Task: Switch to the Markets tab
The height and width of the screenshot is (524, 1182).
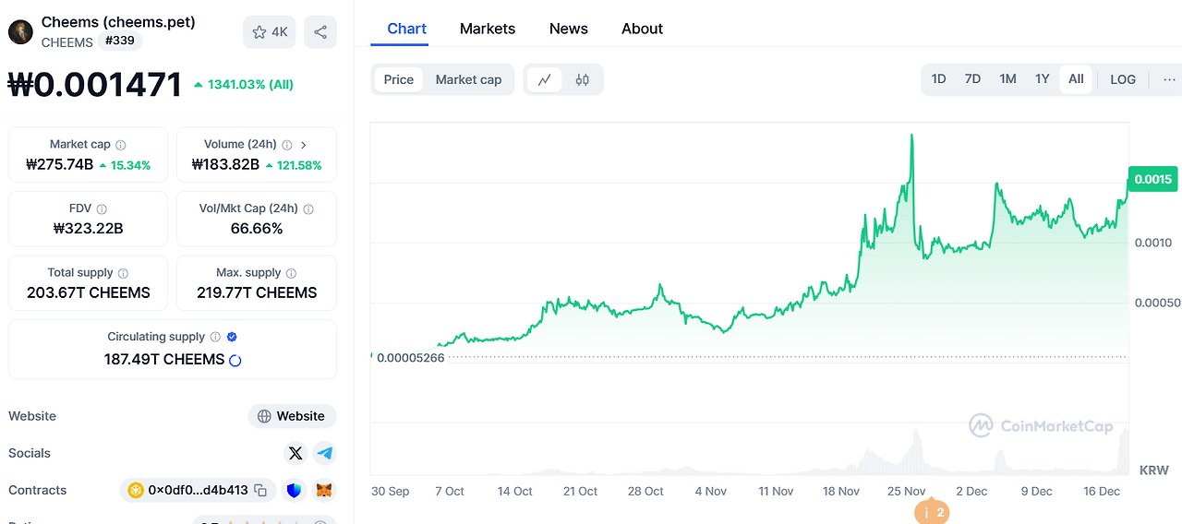Action: (488, 29)
